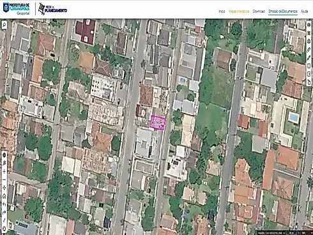
Task: Activate the pan arrows tool
Action: pos(4,188)
